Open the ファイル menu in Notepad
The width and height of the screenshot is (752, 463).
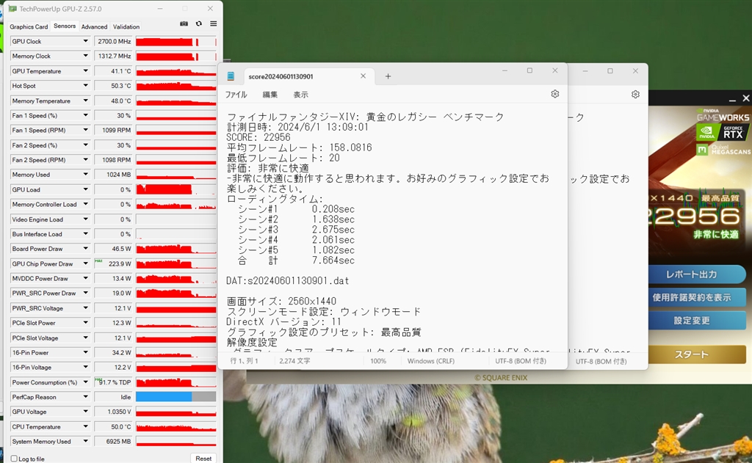pos(236,95)
